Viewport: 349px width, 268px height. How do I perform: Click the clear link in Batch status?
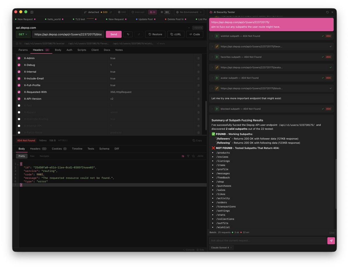332,232
